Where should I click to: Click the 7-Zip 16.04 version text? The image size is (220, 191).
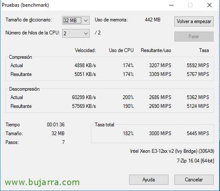(x=195, y=161)
